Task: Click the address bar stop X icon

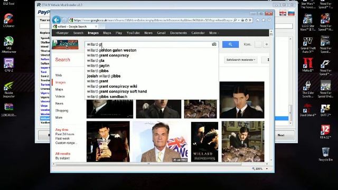Action: [x=250, y=20]
